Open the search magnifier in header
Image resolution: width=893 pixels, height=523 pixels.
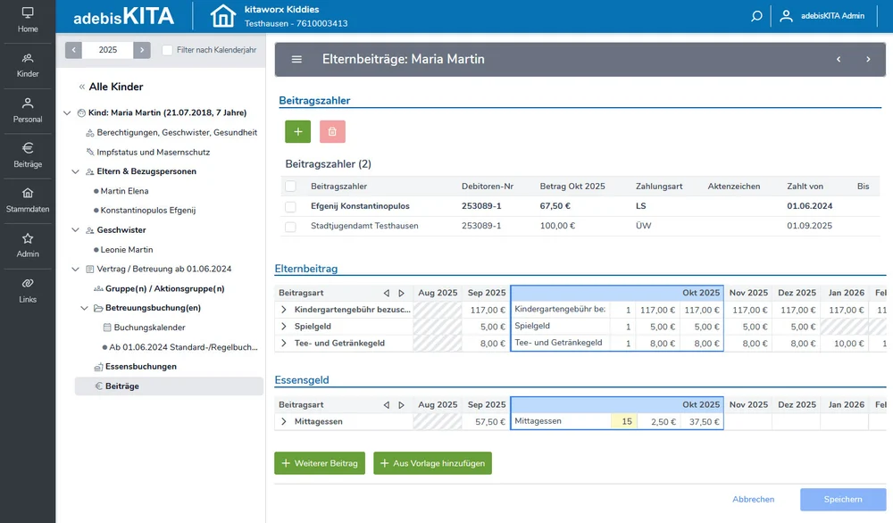[756, 16]
